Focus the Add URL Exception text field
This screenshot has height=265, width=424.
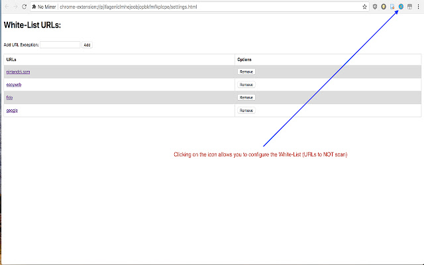[60, 44]
